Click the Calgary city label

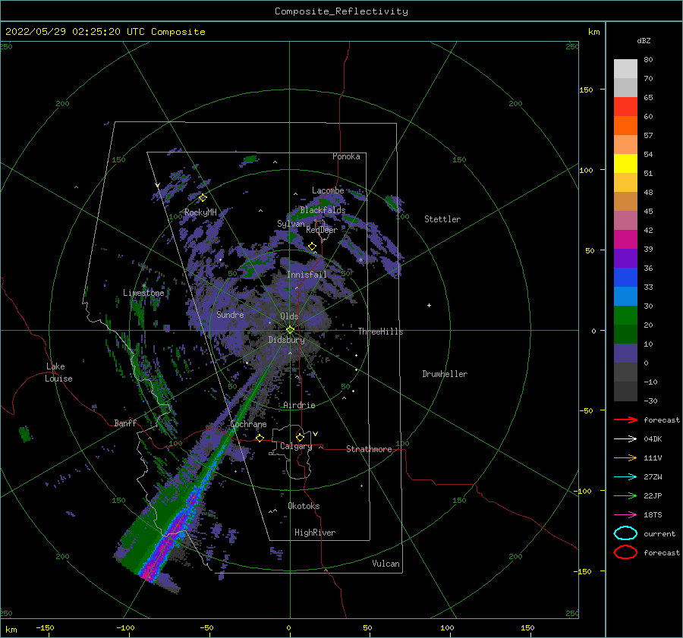(x=296, y=446)
